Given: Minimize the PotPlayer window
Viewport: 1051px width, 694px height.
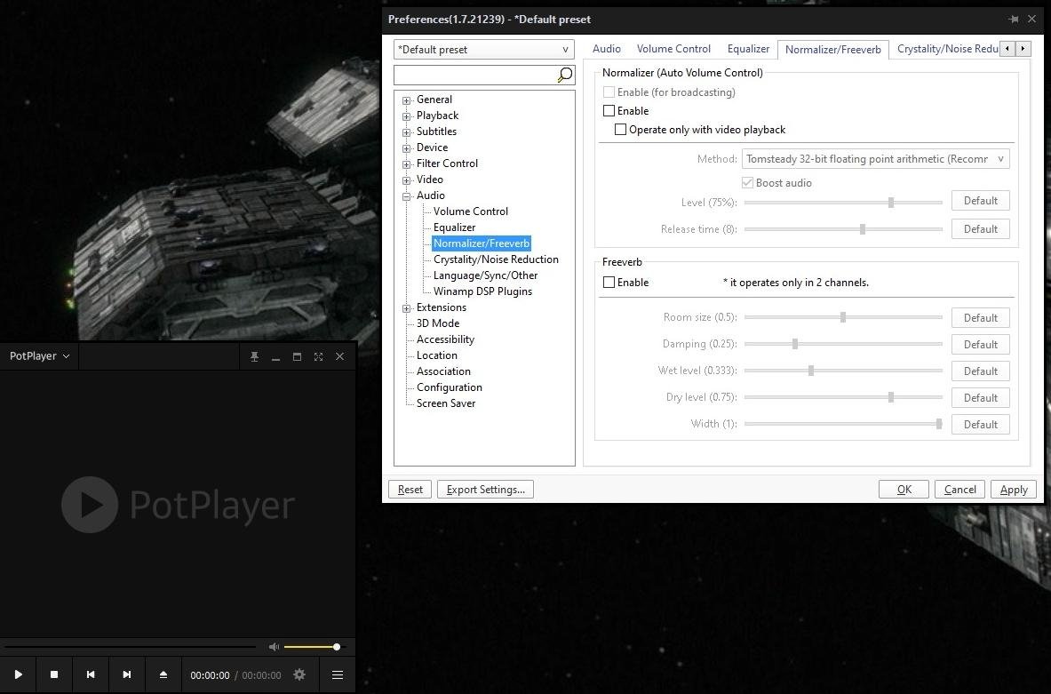Looking at the screenshot, I should click(275, 356).
